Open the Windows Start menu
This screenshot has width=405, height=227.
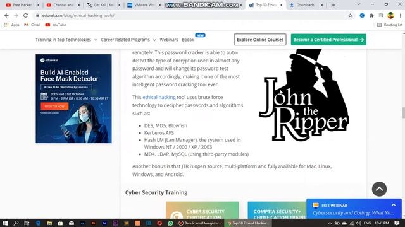pos(5,223)
